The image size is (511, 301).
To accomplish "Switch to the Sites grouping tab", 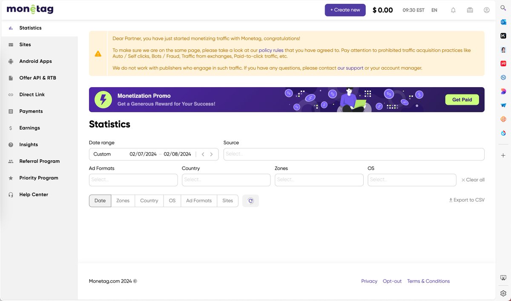I will [x=228, y=201].
